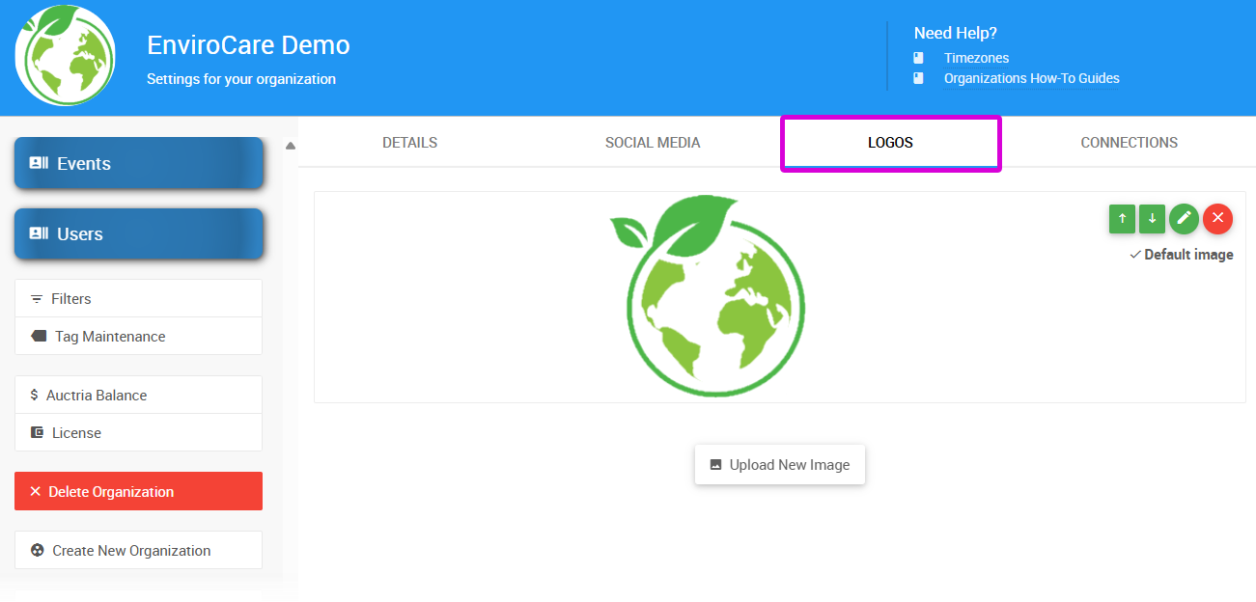Open the SOCIAL MEDIA tab
This screenshot has width=1256, height=602.
[x=653, y=142]
